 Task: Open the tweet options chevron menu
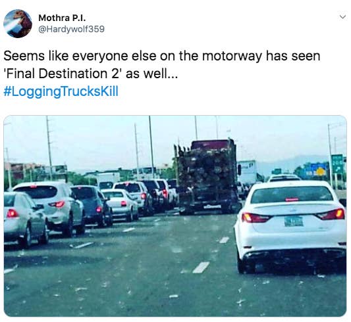point(342,17)
